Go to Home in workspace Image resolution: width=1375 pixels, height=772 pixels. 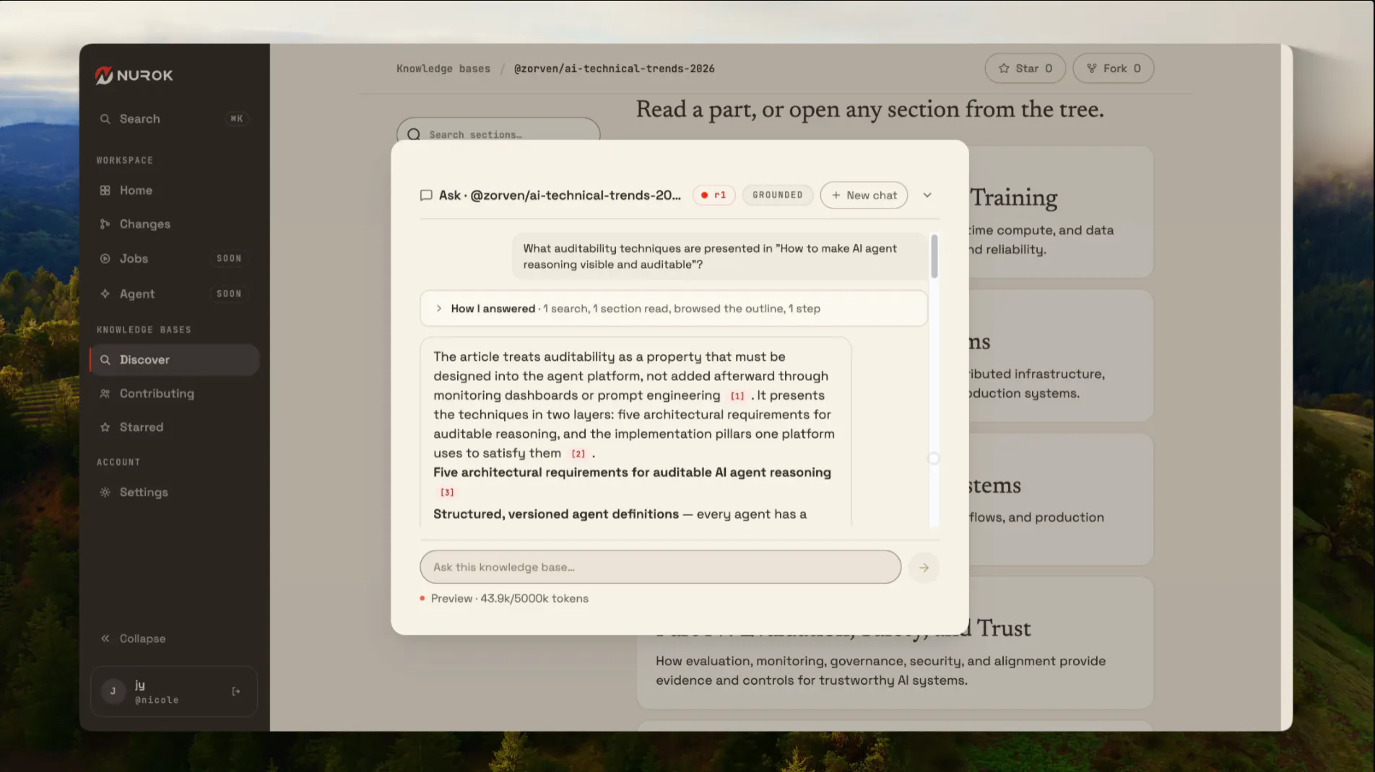[x=173, y=190]
